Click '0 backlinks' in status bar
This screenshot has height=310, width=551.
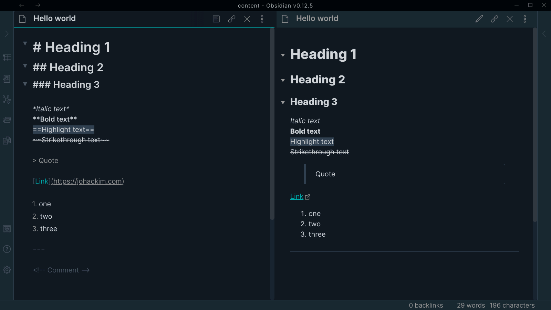426,305
